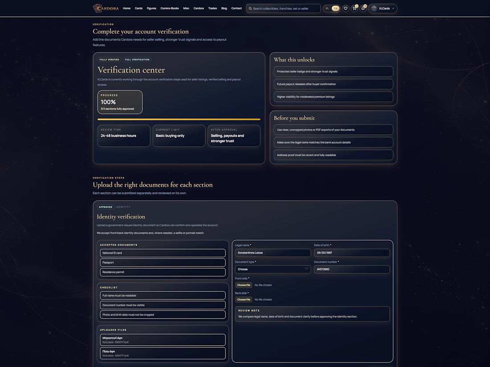
Task: Click the Review time card
Action: [124, 136]
